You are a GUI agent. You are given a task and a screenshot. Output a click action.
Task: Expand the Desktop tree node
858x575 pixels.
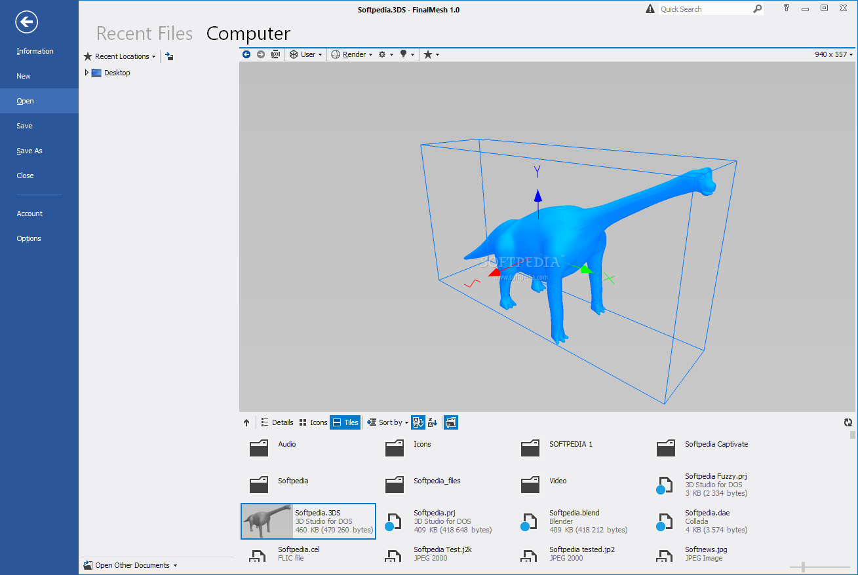[87, 73]
